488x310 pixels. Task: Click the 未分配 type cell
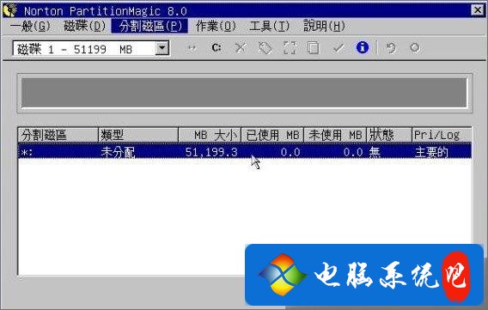(x=118, y=152)
